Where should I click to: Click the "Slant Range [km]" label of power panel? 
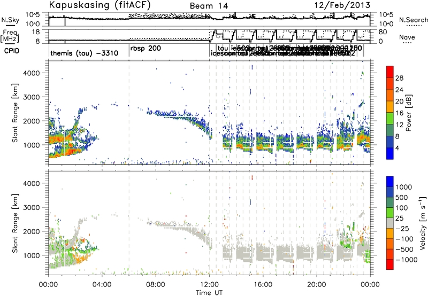pyautogui.click(x=15, y=113)
